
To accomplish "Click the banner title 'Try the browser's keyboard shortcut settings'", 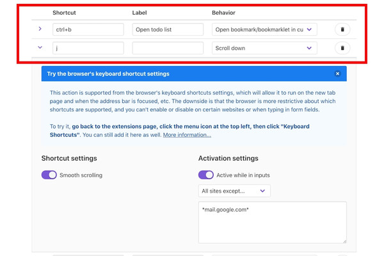I will [x=108, y=74].
